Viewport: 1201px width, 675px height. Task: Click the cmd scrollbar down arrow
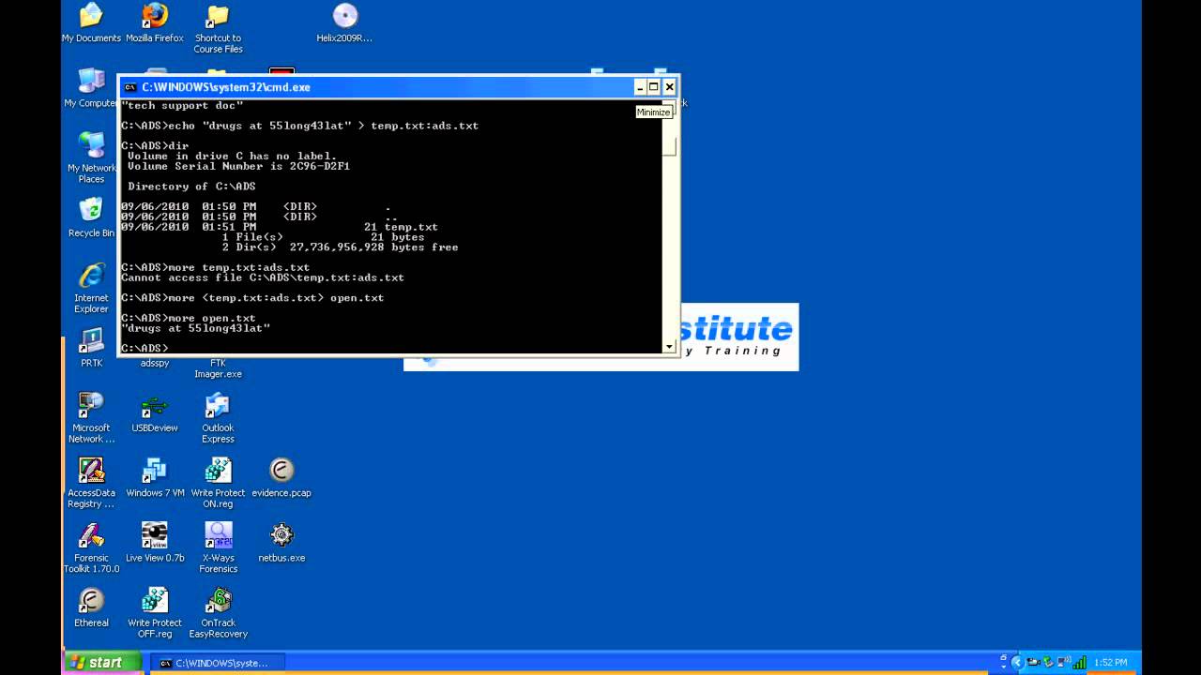(x=669, y=347)
